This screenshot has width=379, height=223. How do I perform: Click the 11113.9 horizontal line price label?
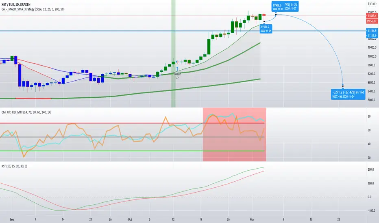[x=372, y=36]
